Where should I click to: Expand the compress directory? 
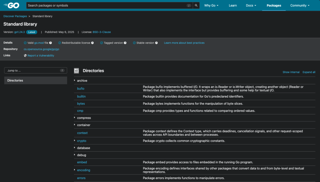74,118
